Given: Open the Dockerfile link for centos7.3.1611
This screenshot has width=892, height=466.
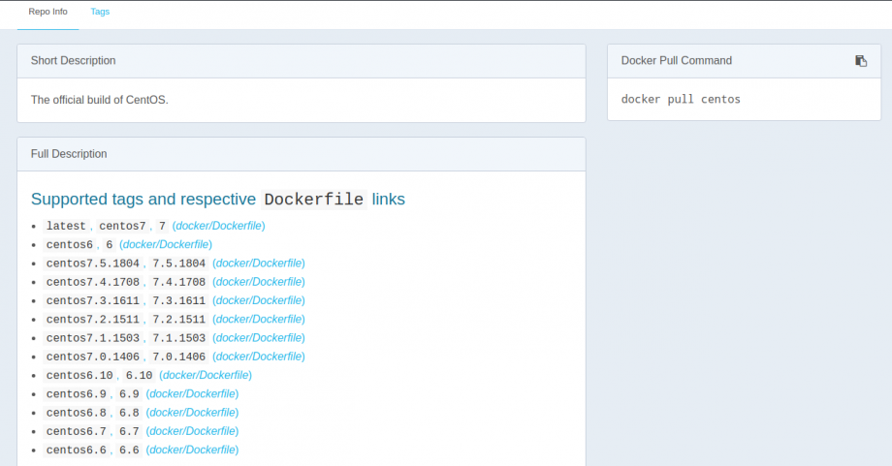Looking at the screenshot, I should tap(259, 300).
